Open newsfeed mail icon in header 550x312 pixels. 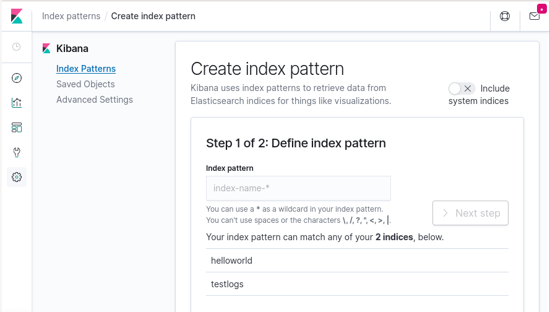pos(535,17)
